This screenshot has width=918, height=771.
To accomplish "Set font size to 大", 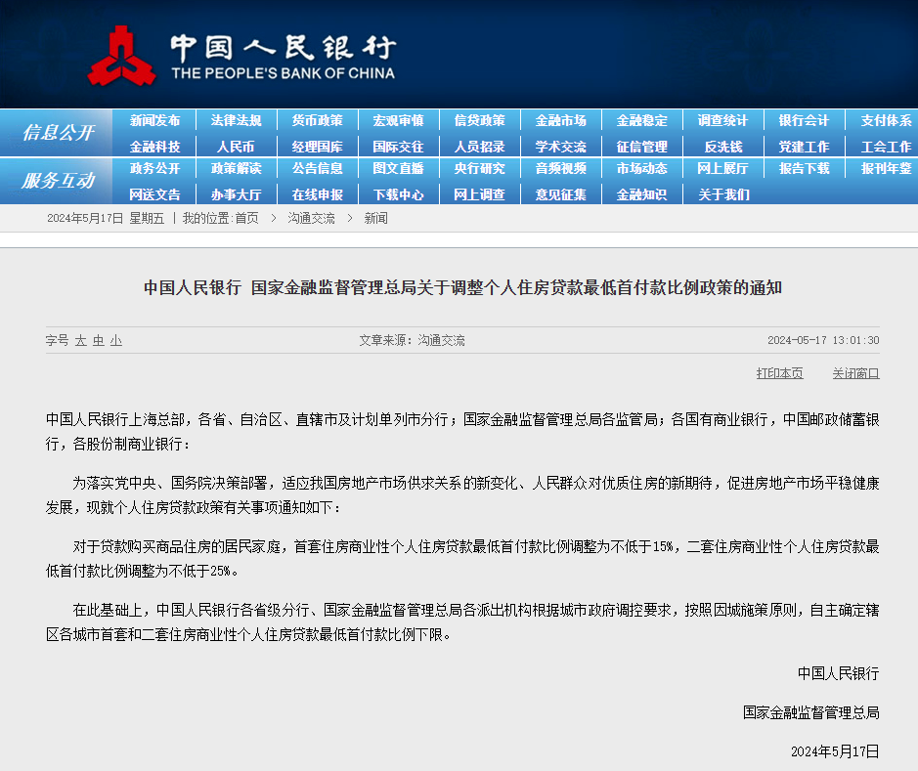I will click(81, 340).
